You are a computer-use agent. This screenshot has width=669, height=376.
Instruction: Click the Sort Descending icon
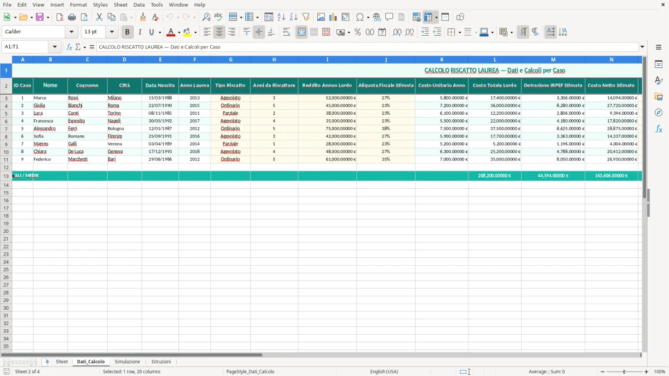pyautogui.click(x=294, y=17)
